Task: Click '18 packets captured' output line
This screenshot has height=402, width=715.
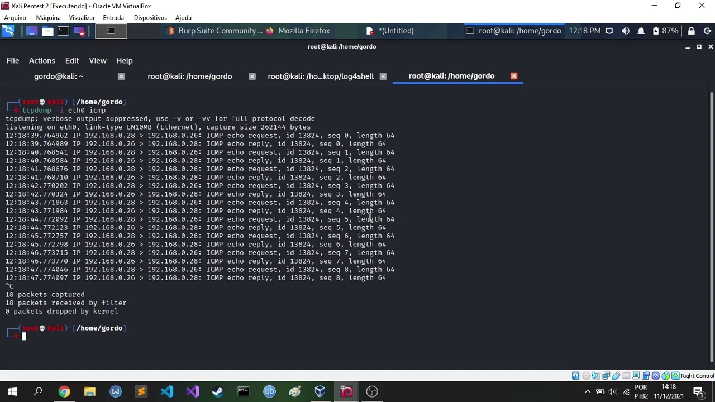Action: point(45,295)
